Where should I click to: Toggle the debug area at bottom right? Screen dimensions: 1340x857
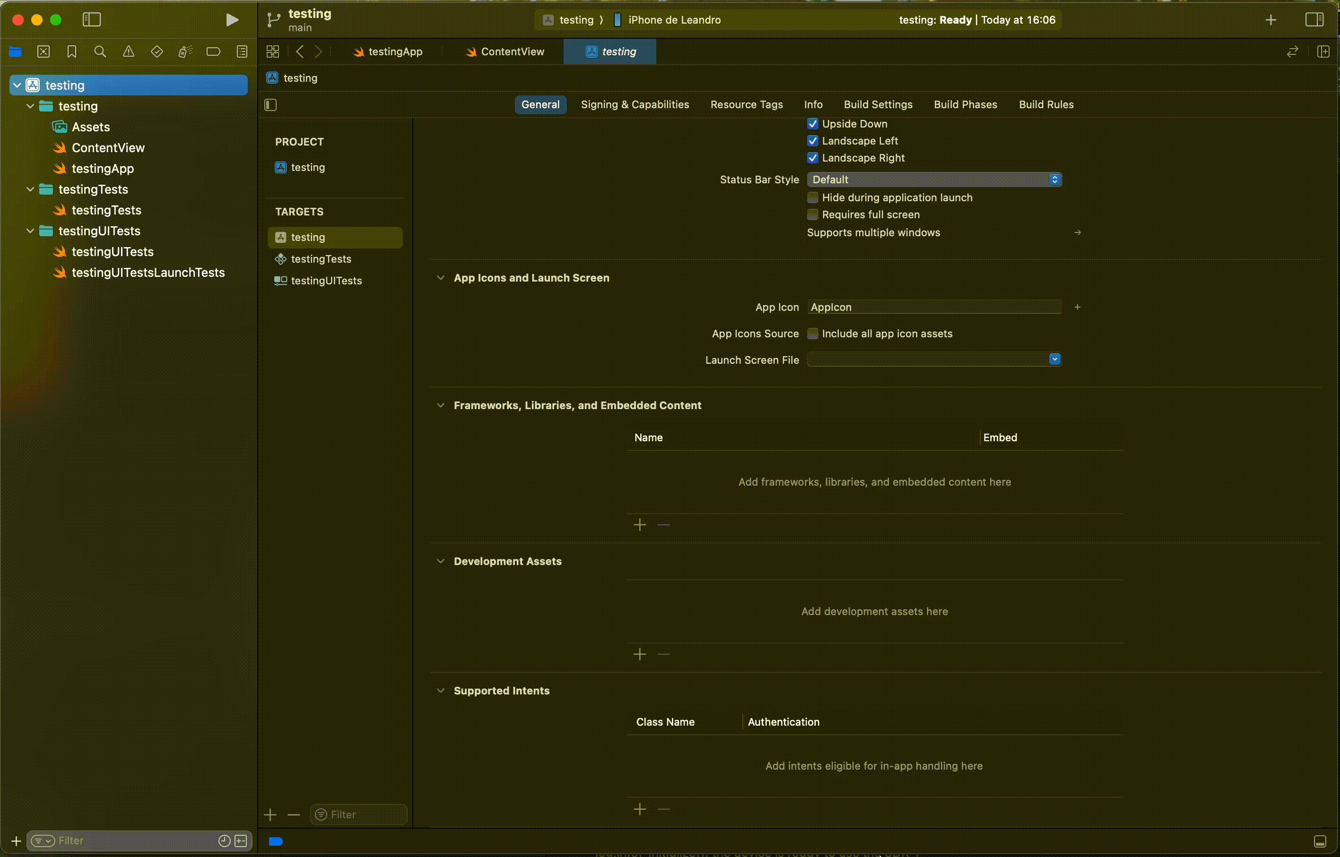click(x=1320, y=842)
